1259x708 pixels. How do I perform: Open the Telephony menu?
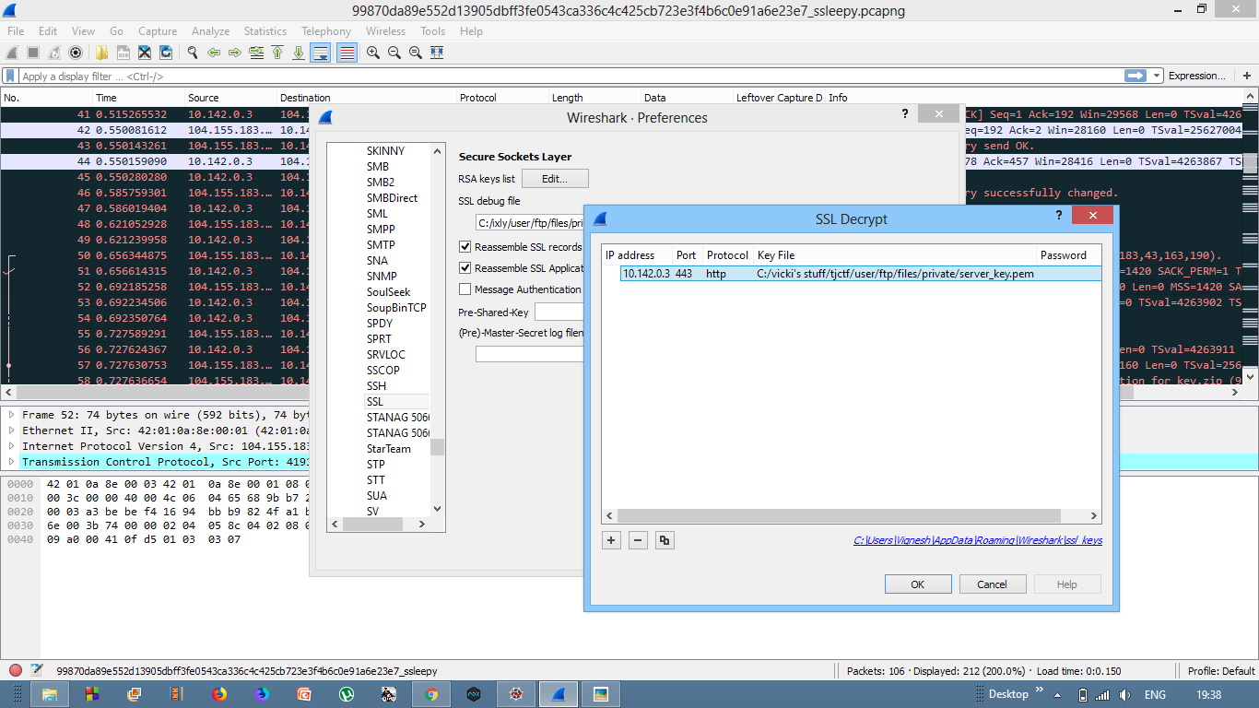click(x=326, y=30)
